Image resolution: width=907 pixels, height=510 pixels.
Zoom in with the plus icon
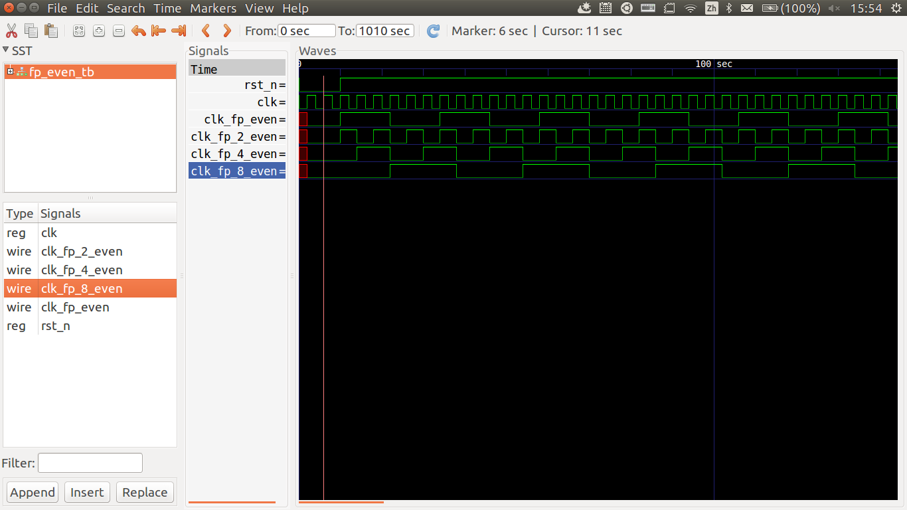(x=99, y=31)
